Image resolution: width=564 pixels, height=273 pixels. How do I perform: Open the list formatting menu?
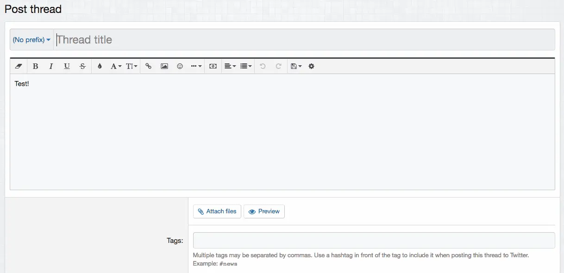pyautogui.click(x=246, y=66)
